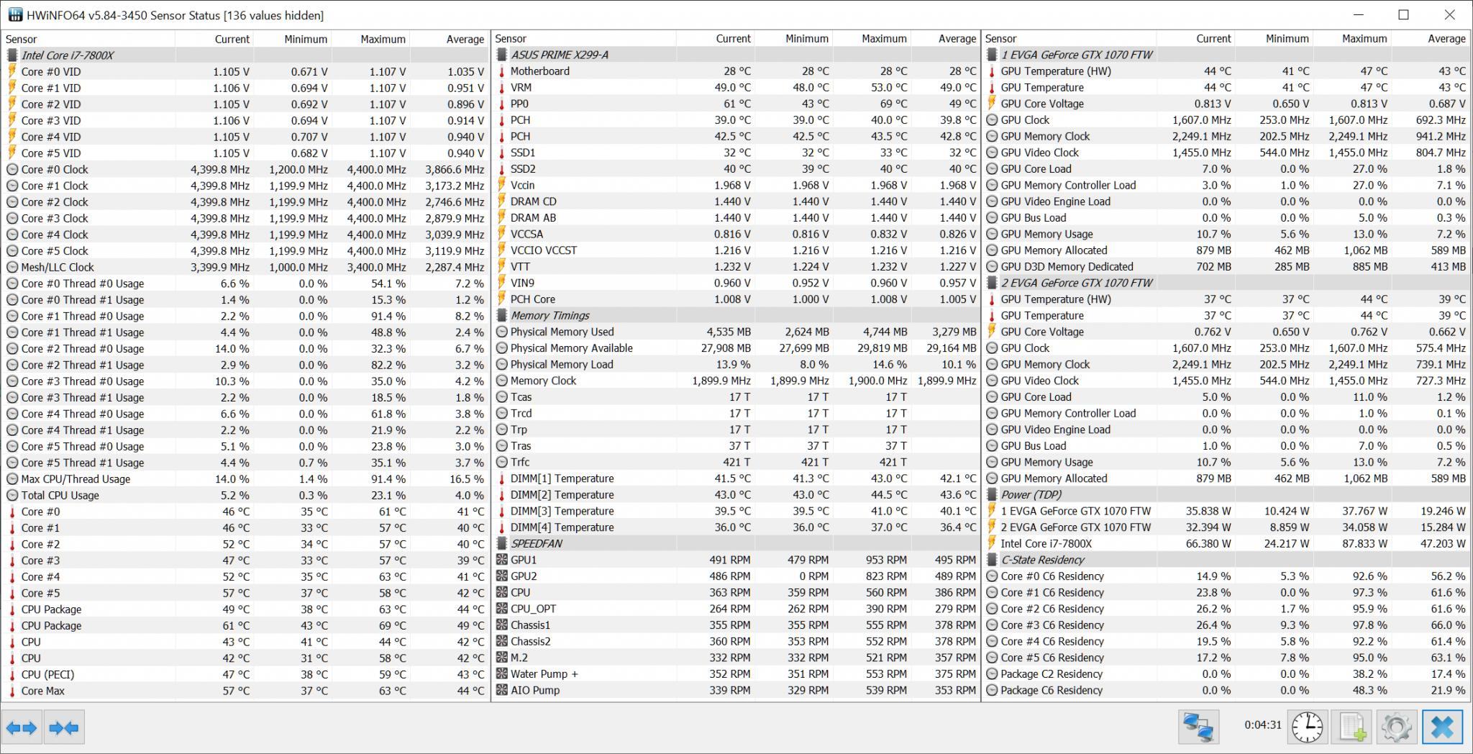This screenshot has width=1473, height=754.
Task: Open sensor settings gear icon
Action: tap(1396, 727)
